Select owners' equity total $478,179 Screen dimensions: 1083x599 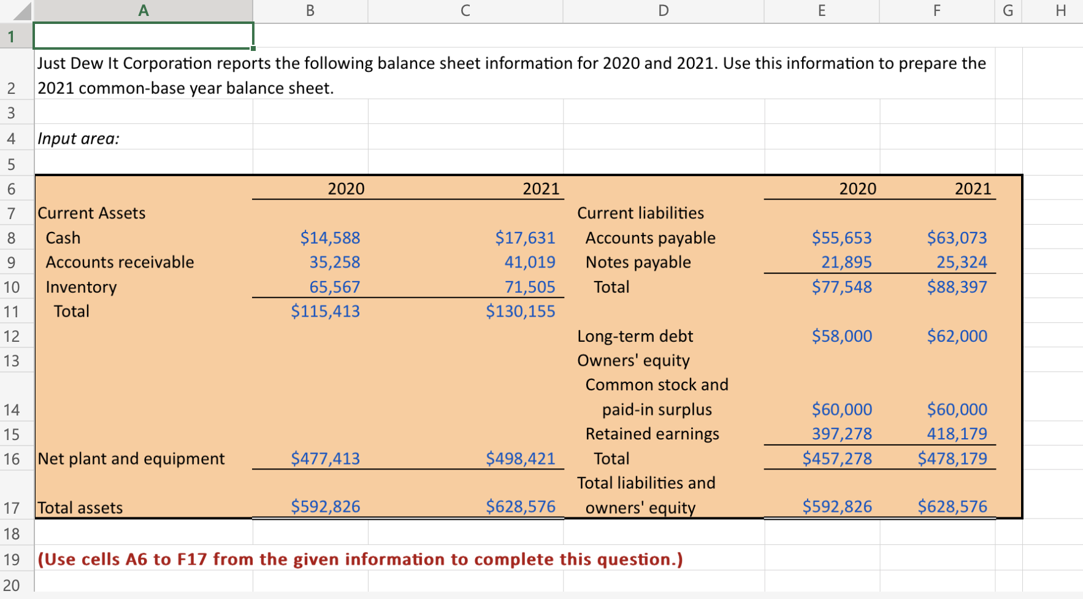point(952,458)
